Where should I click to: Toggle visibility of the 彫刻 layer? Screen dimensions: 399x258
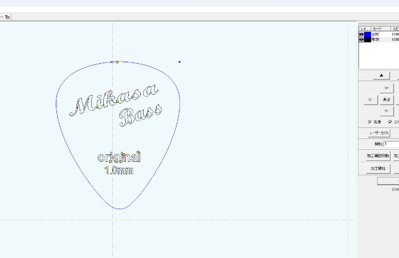coord(362,39)
